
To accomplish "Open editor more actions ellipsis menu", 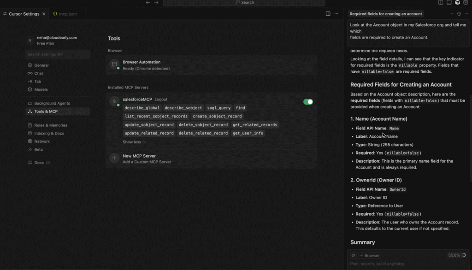I will (336, 14).
